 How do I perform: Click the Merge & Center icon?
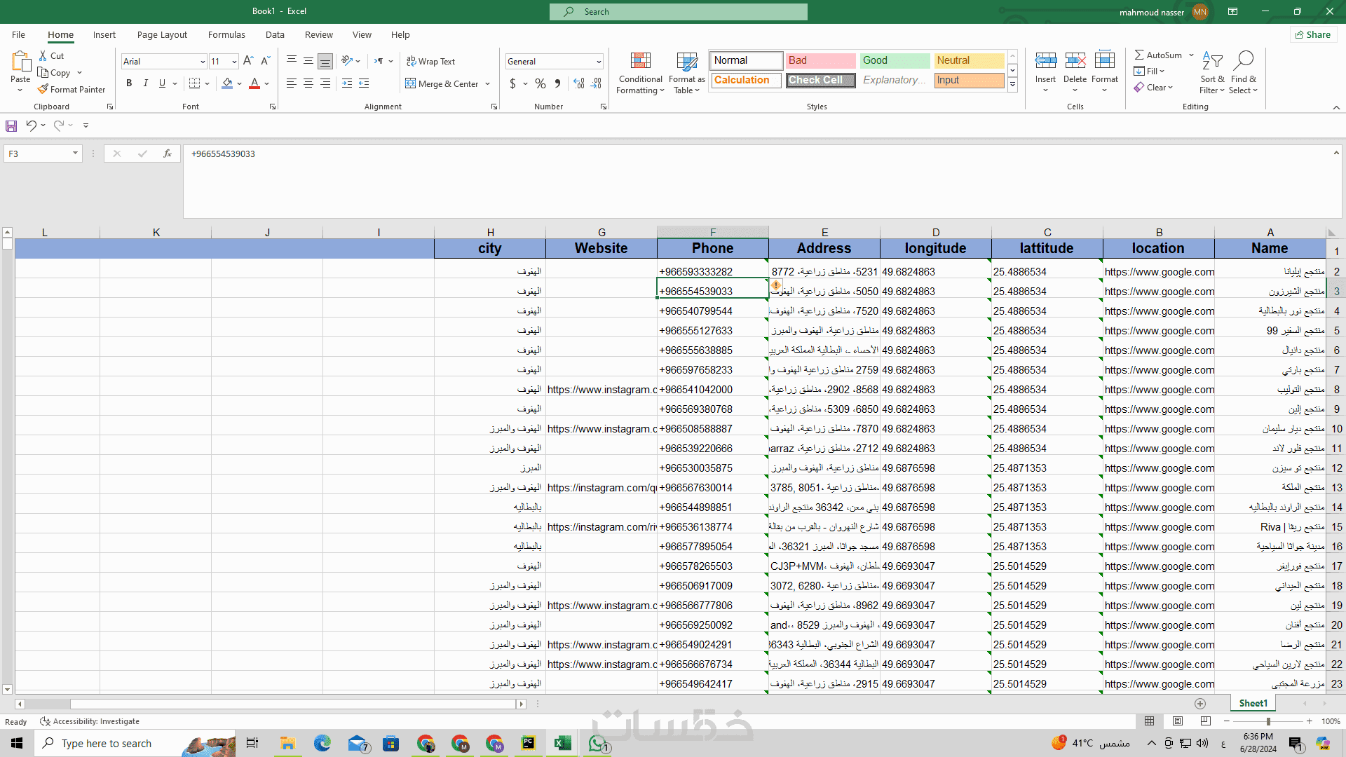click(x=411, y=84)
